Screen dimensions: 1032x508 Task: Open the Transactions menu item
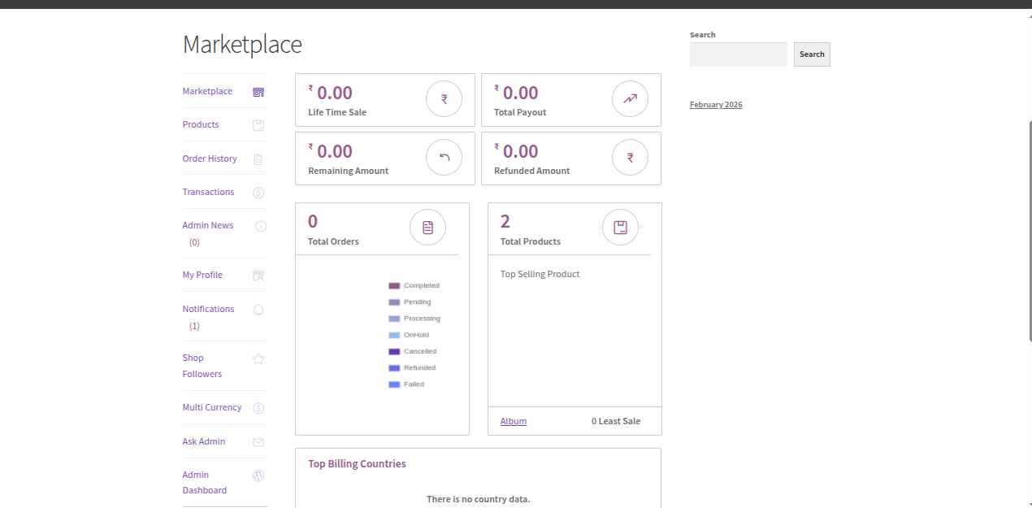coord(208,192)
